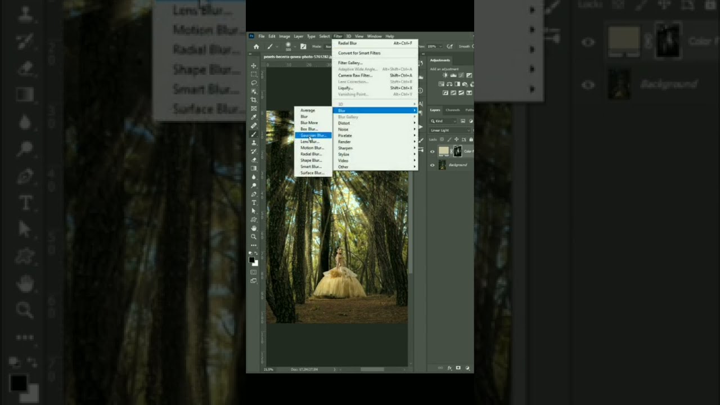Select the Zoom tool
Viewport: 720px width, 405px height.
tap(254, 236)
